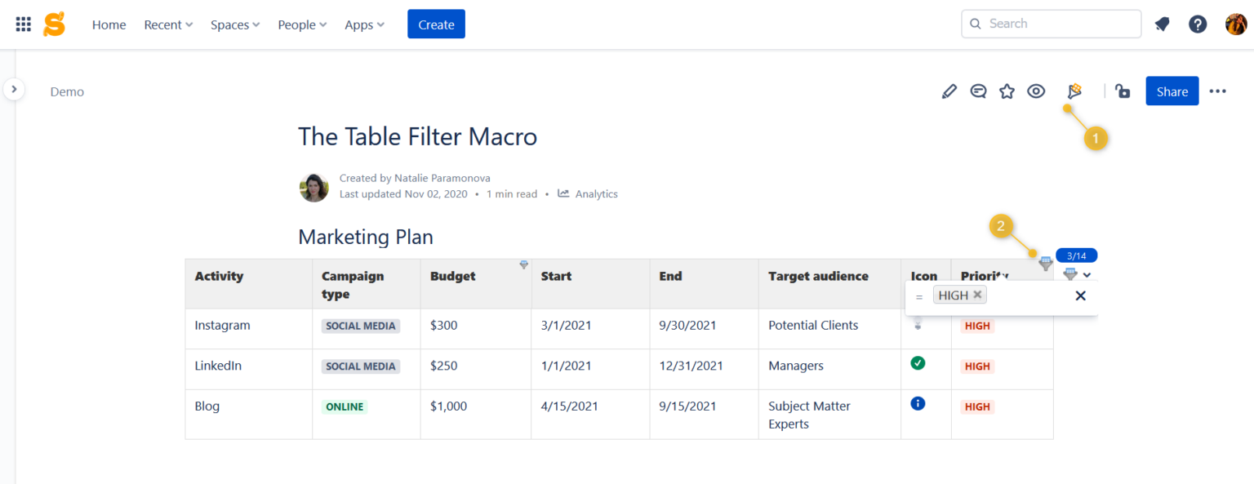Expand the Spaces dropdown menu
1254x484 pixels.
coord(235,24)
